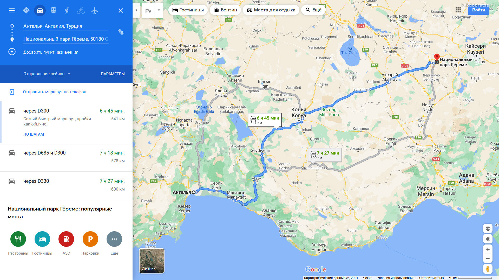The height and width of the screenshot is (280, 499).
Task: Select the public transit travel mode
Action: click(x=54, y=10)
